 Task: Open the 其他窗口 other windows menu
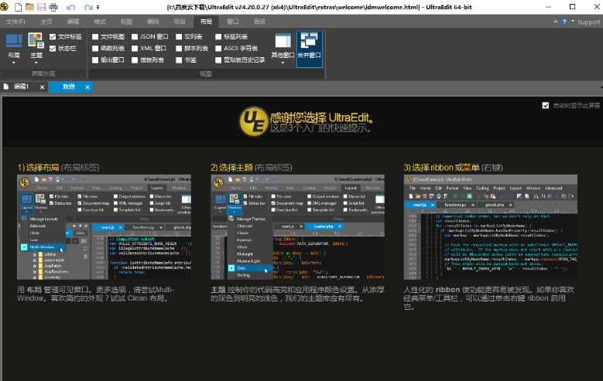pyautogui.click(x=283, y=49)
